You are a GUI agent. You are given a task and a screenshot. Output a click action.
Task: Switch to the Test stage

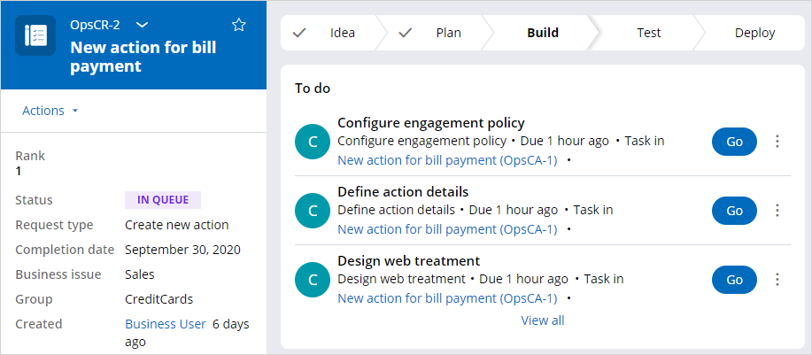pos(648,33)
